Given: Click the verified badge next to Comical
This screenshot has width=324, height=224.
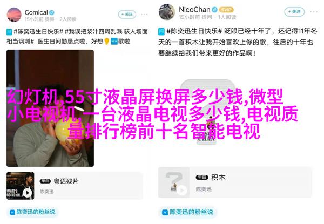Looking at the screenshot, I should tap(52, 12).
